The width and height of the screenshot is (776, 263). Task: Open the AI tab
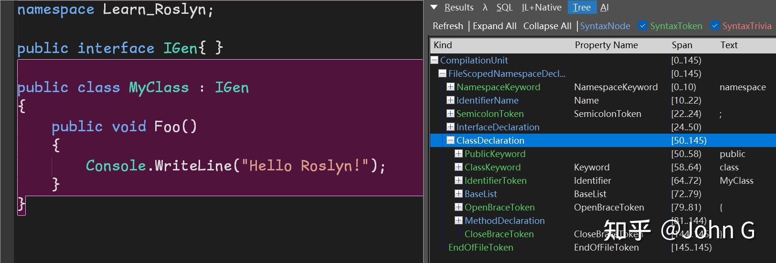[604, 7]
